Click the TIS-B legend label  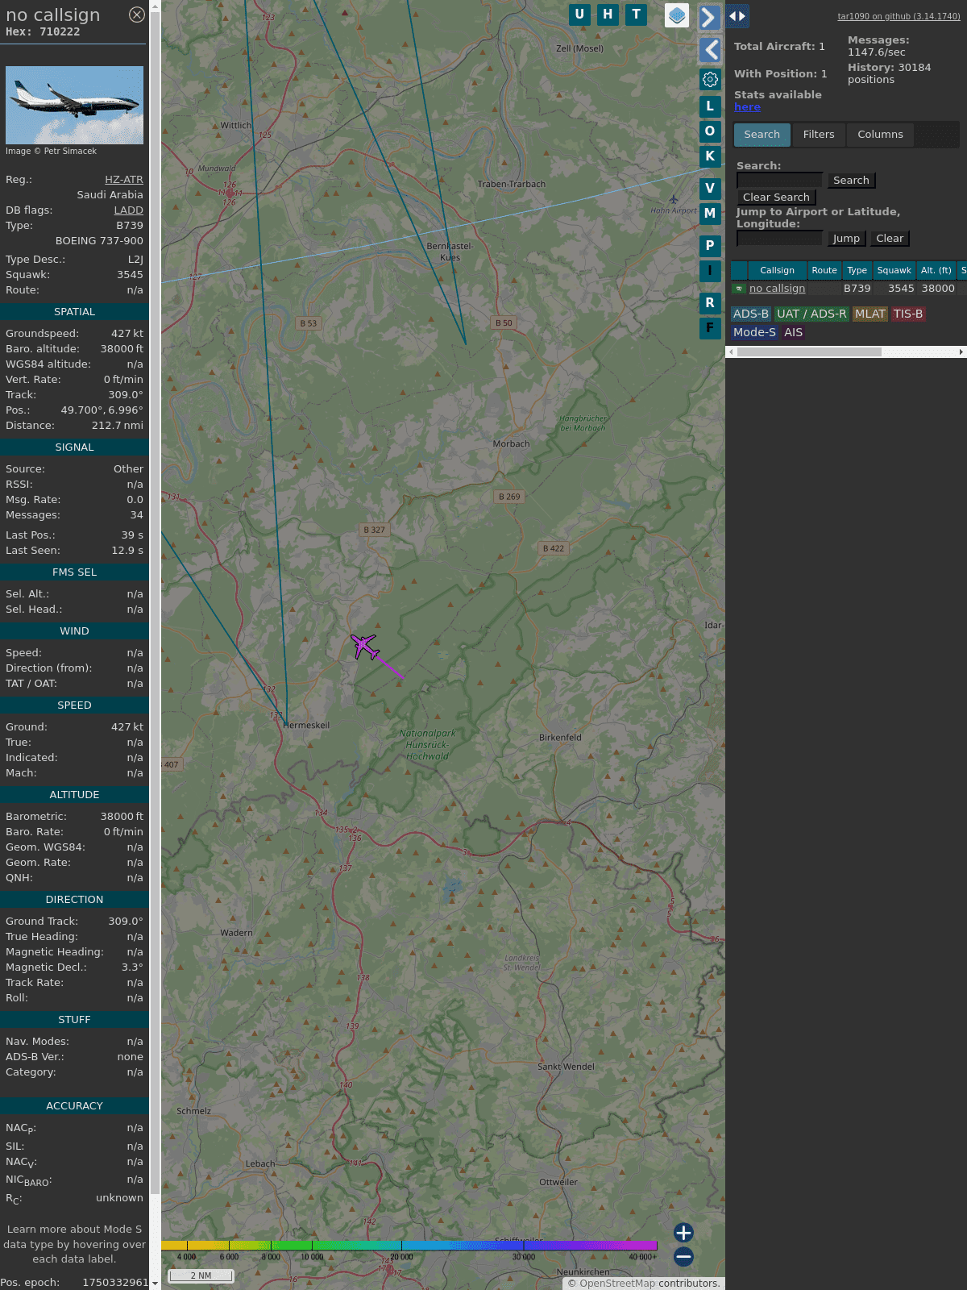[908, 314]
